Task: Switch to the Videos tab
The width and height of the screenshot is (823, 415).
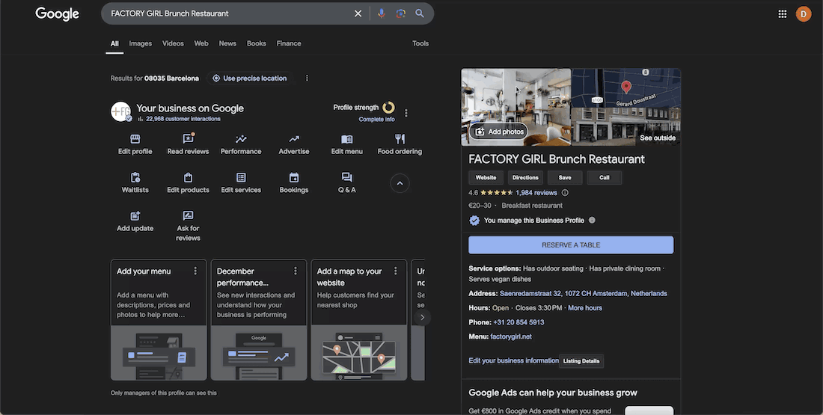Action: click(x=173, y=43)
